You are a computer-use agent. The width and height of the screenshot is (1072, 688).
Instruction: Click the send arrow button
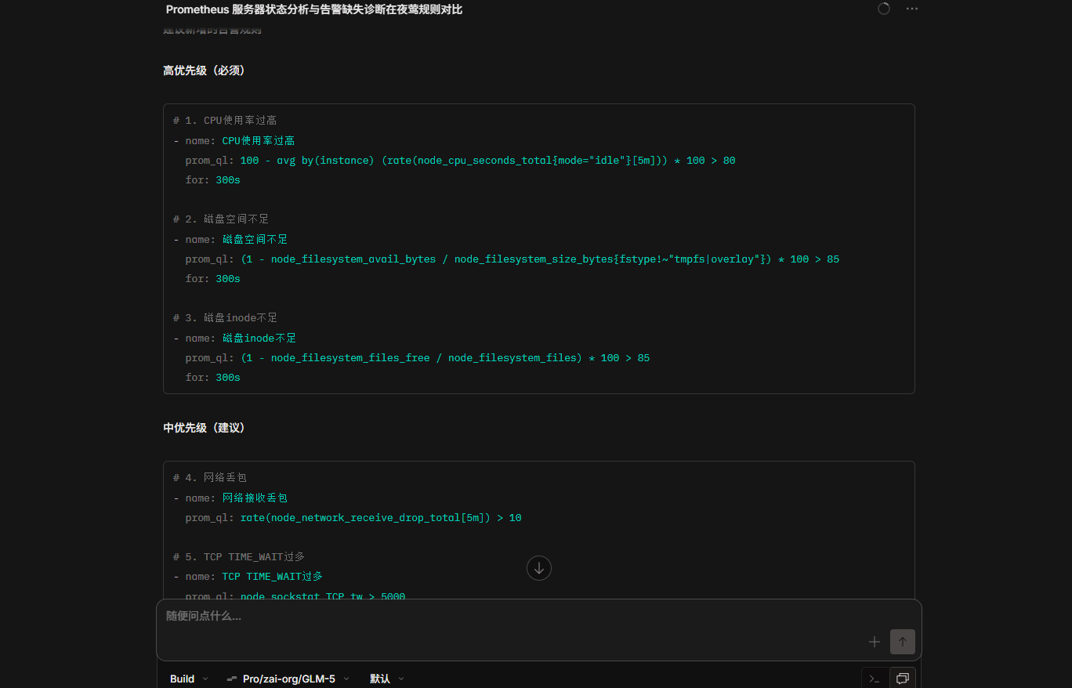tap(903, 642)
